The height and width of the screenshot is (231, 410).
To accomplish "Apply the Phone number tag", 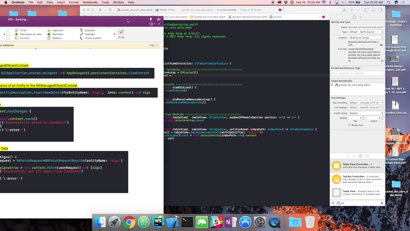I will (x=90, y=38).
